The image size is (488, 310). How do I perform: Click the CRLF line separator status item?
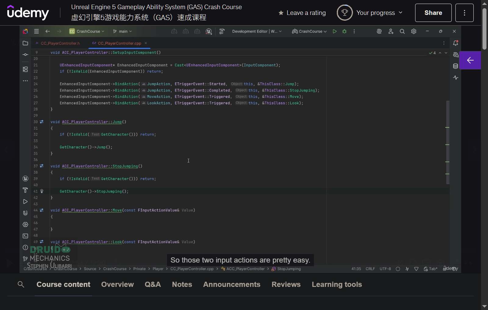[x=370, y=269]
